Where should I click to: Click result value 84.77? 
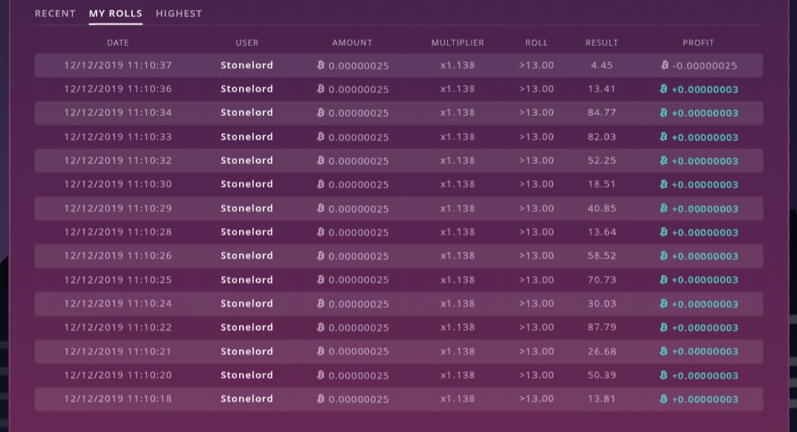[602, 112]
